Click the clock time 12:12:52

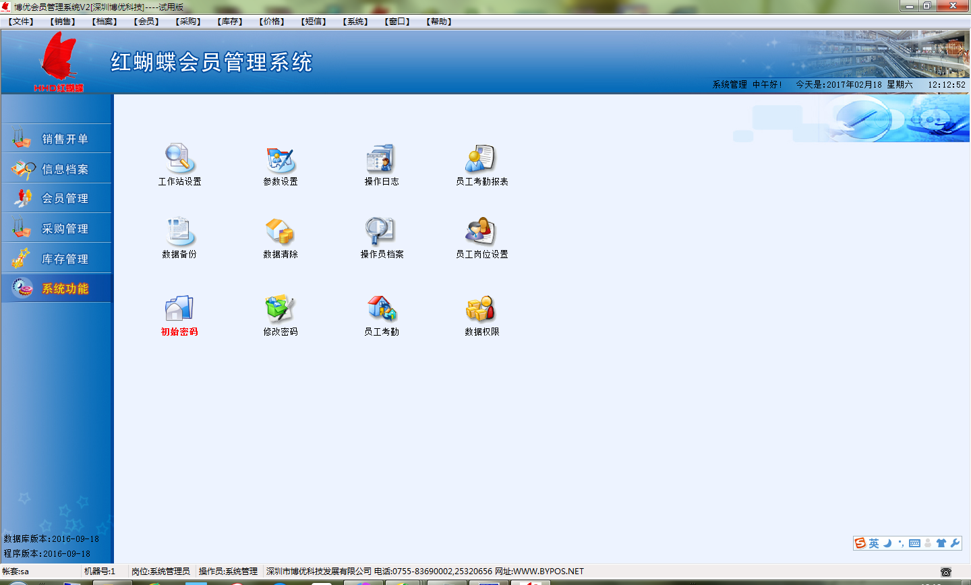pyautogui.click(x=947, y=85)
